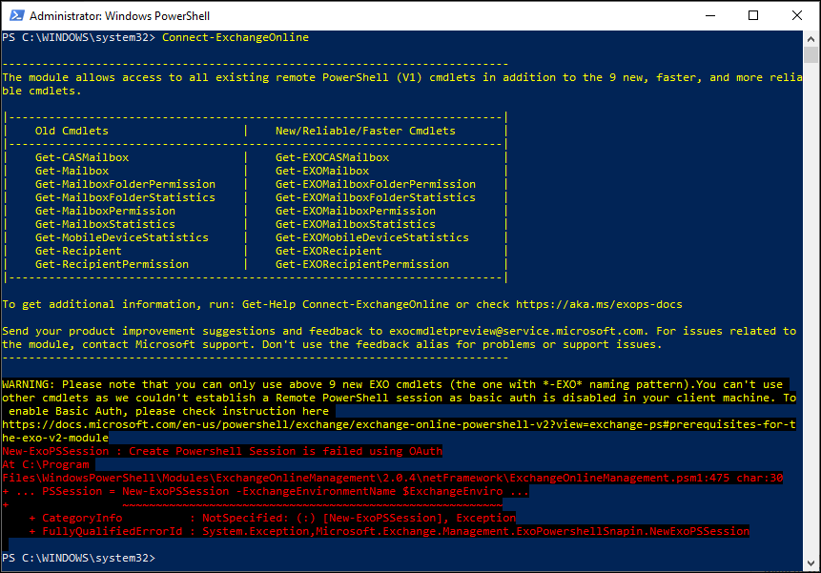Close the Administrator PowerShell window

(797, 15)
